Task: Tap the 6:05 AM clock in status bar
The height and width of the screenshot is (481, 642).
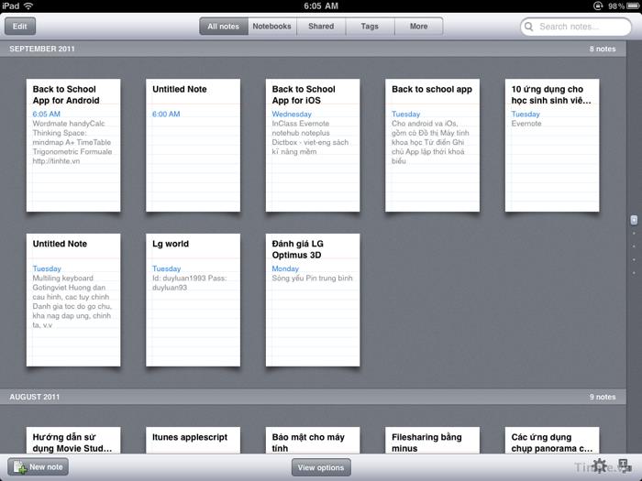Action: click(x=321, y=5)
